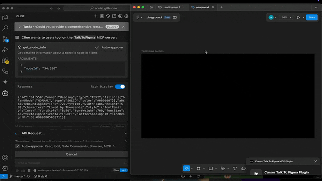Image resolution: width=322 pixels, height=181 pixels.
Task: Toggle the Figma sidebar panel icon
Action: pyautogui.click(x=175, y=17)
